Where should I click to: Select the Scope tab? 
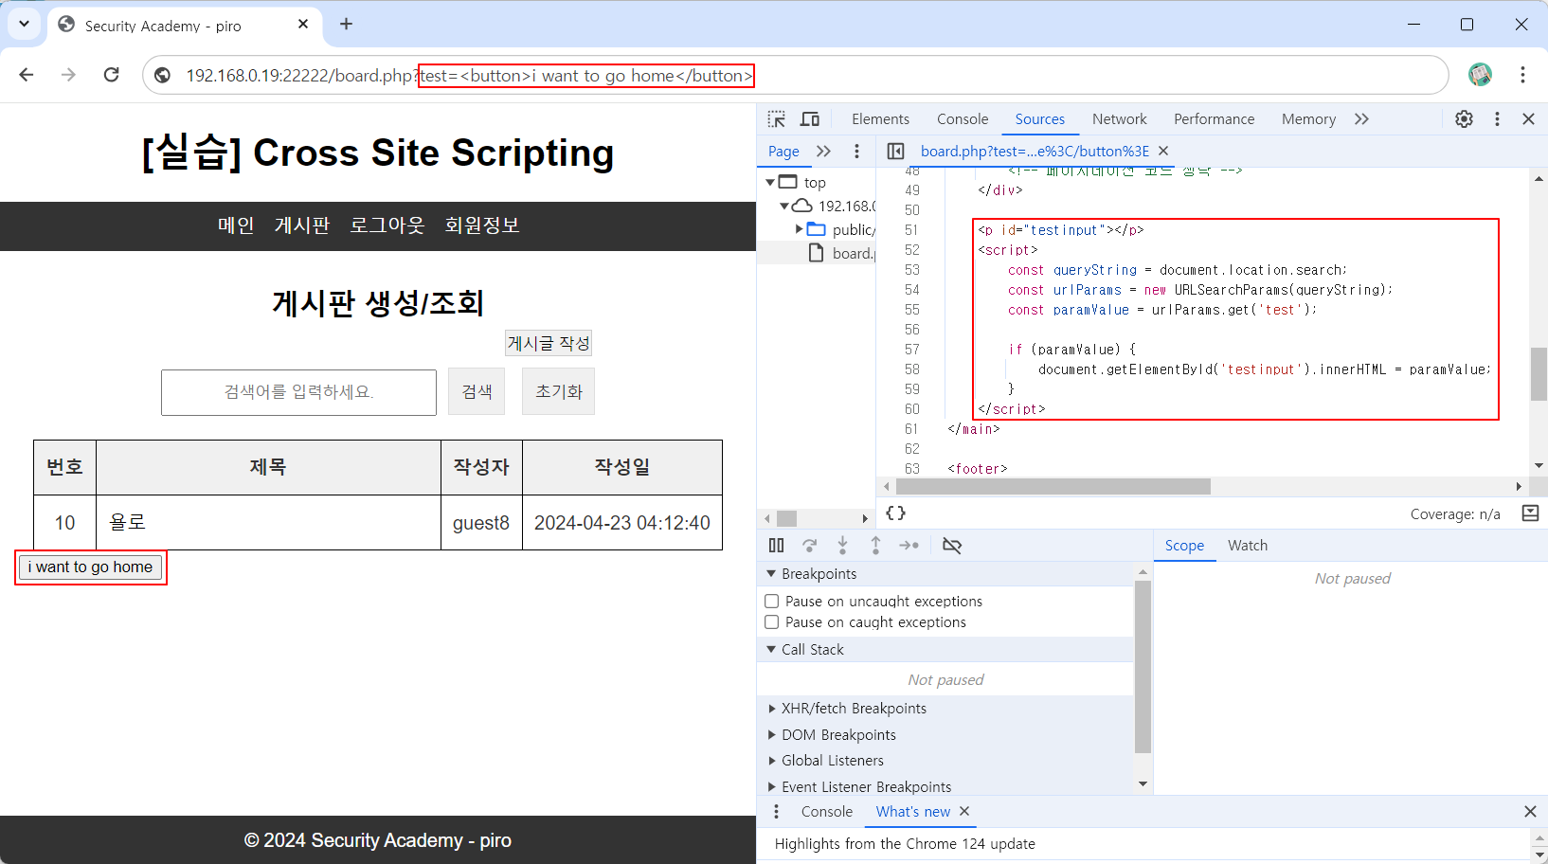coord(1184,546)
